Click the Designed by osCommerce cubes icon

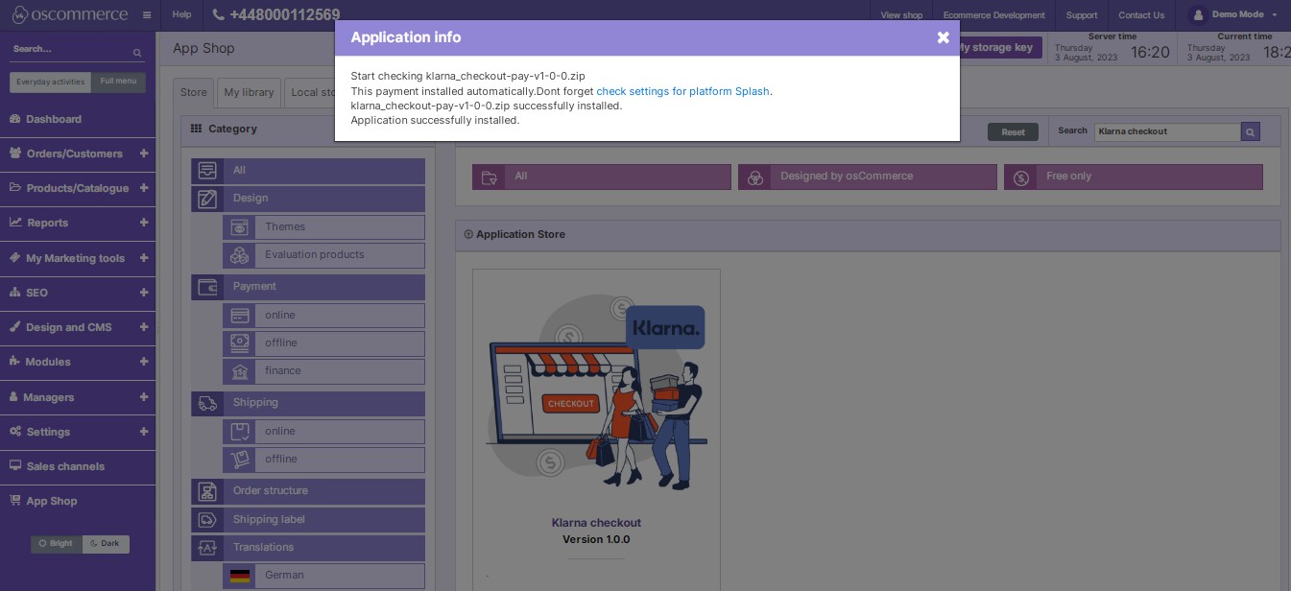click(x=755, y=177)
